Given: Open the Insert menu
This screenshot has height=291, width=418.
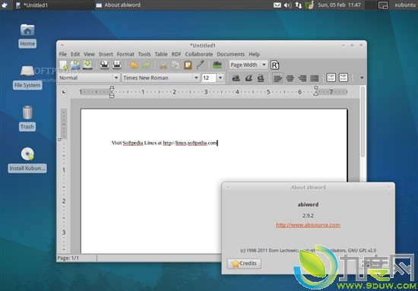Looking at the screenshot, I should click(106, 54).
